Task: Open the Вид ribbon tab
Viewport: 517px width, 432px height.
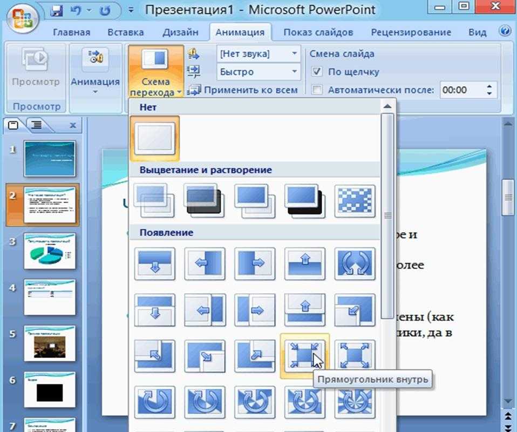Action: [x=477, y=32]
